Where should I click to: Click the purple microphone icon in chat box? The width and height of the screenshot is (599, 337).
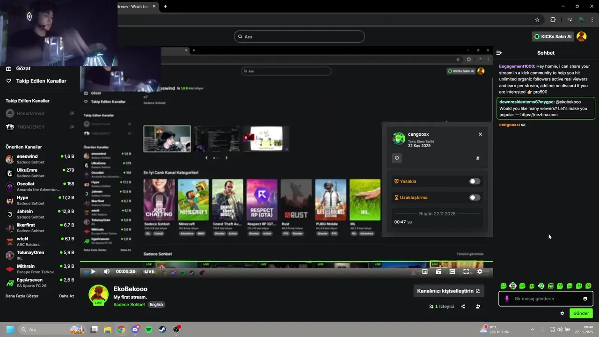507,299
